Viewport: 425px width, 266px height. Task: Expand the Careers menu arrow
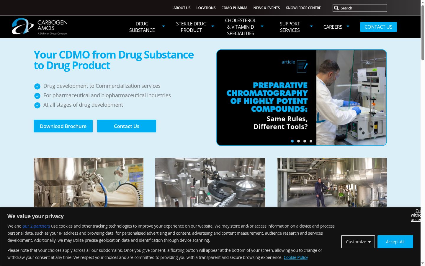coord(348,26)
